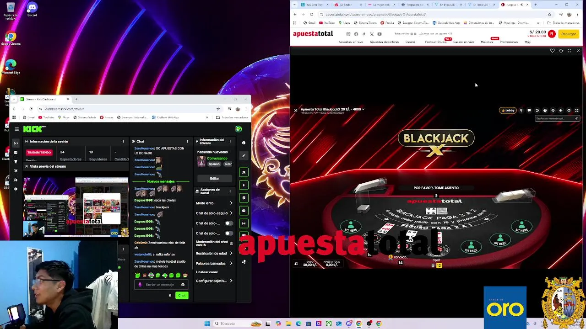Click the green note icon in Kick rail

point(244,198)
